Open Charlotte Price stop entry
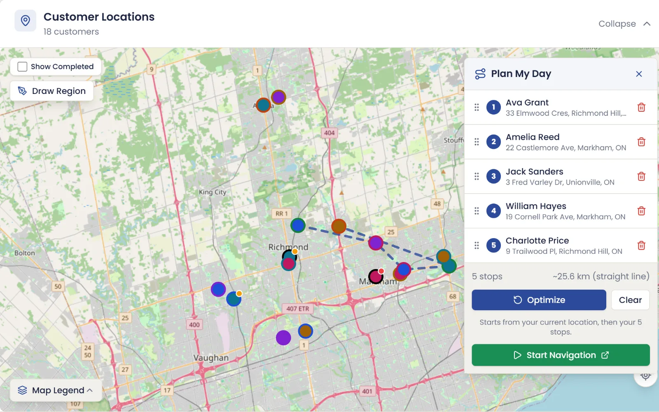 (561, 246)
